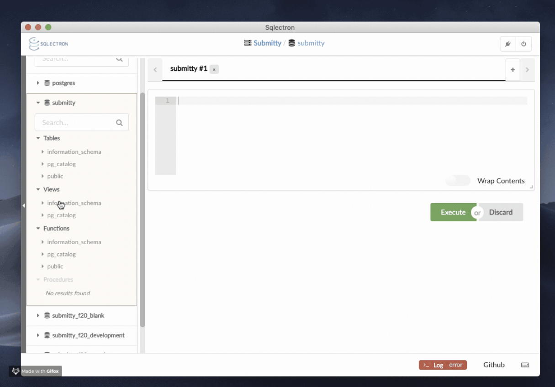
Task: Click the left tab scroll arrow
Action: (x=155, y=70)
